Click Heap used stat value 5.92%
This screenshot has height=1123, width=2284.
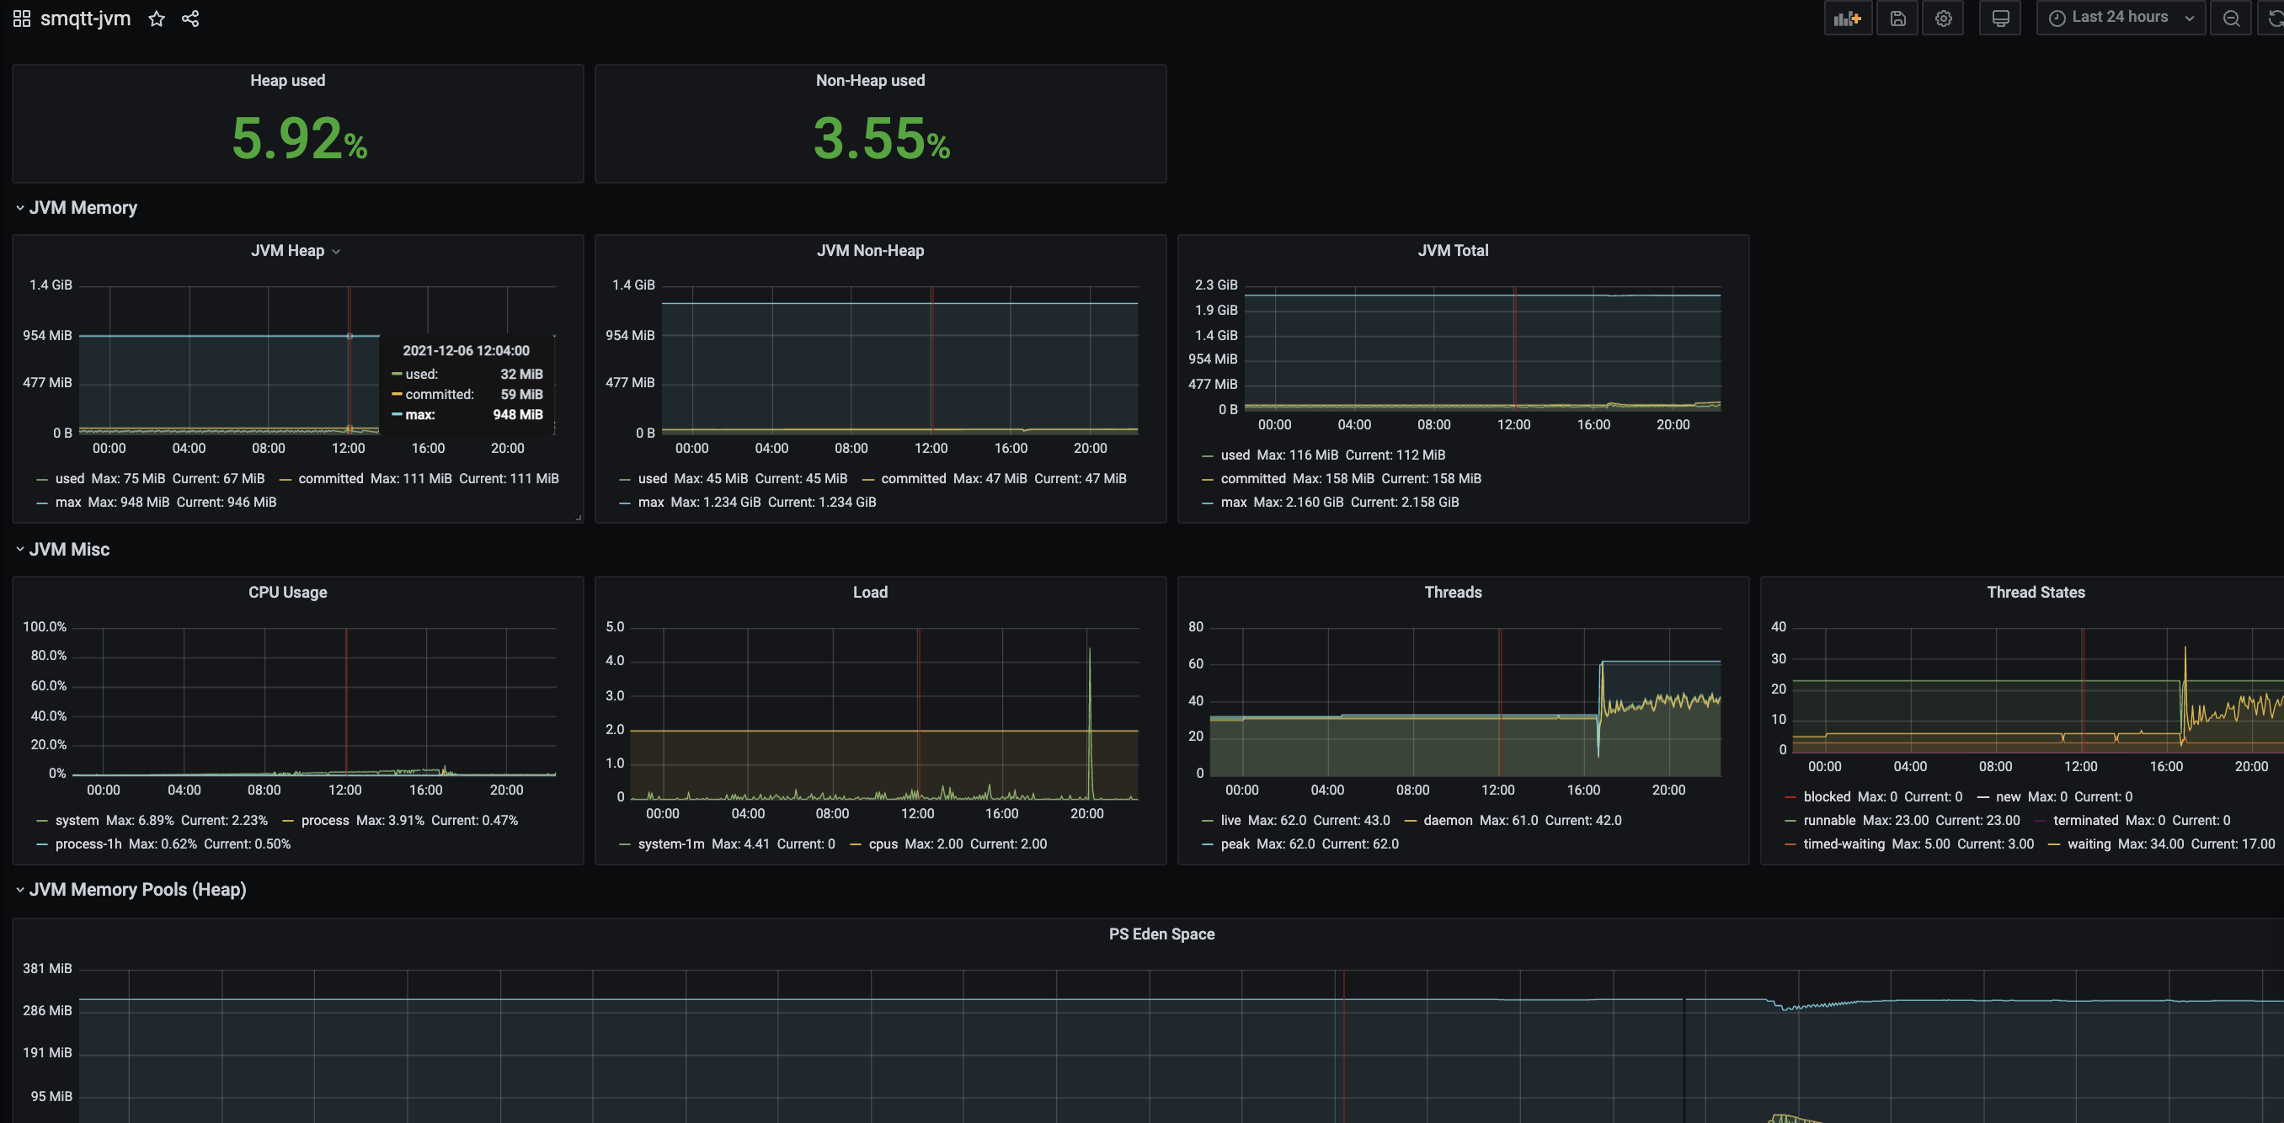(x=299, y=139)
